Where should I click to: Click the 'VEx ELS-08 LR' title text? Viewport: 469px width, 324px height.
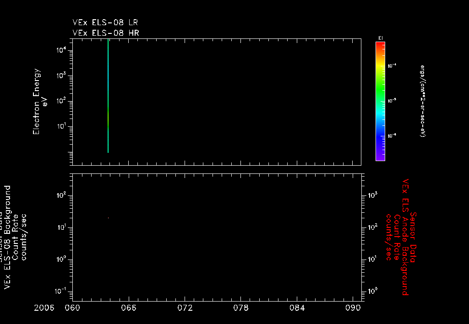coord(105,23)
